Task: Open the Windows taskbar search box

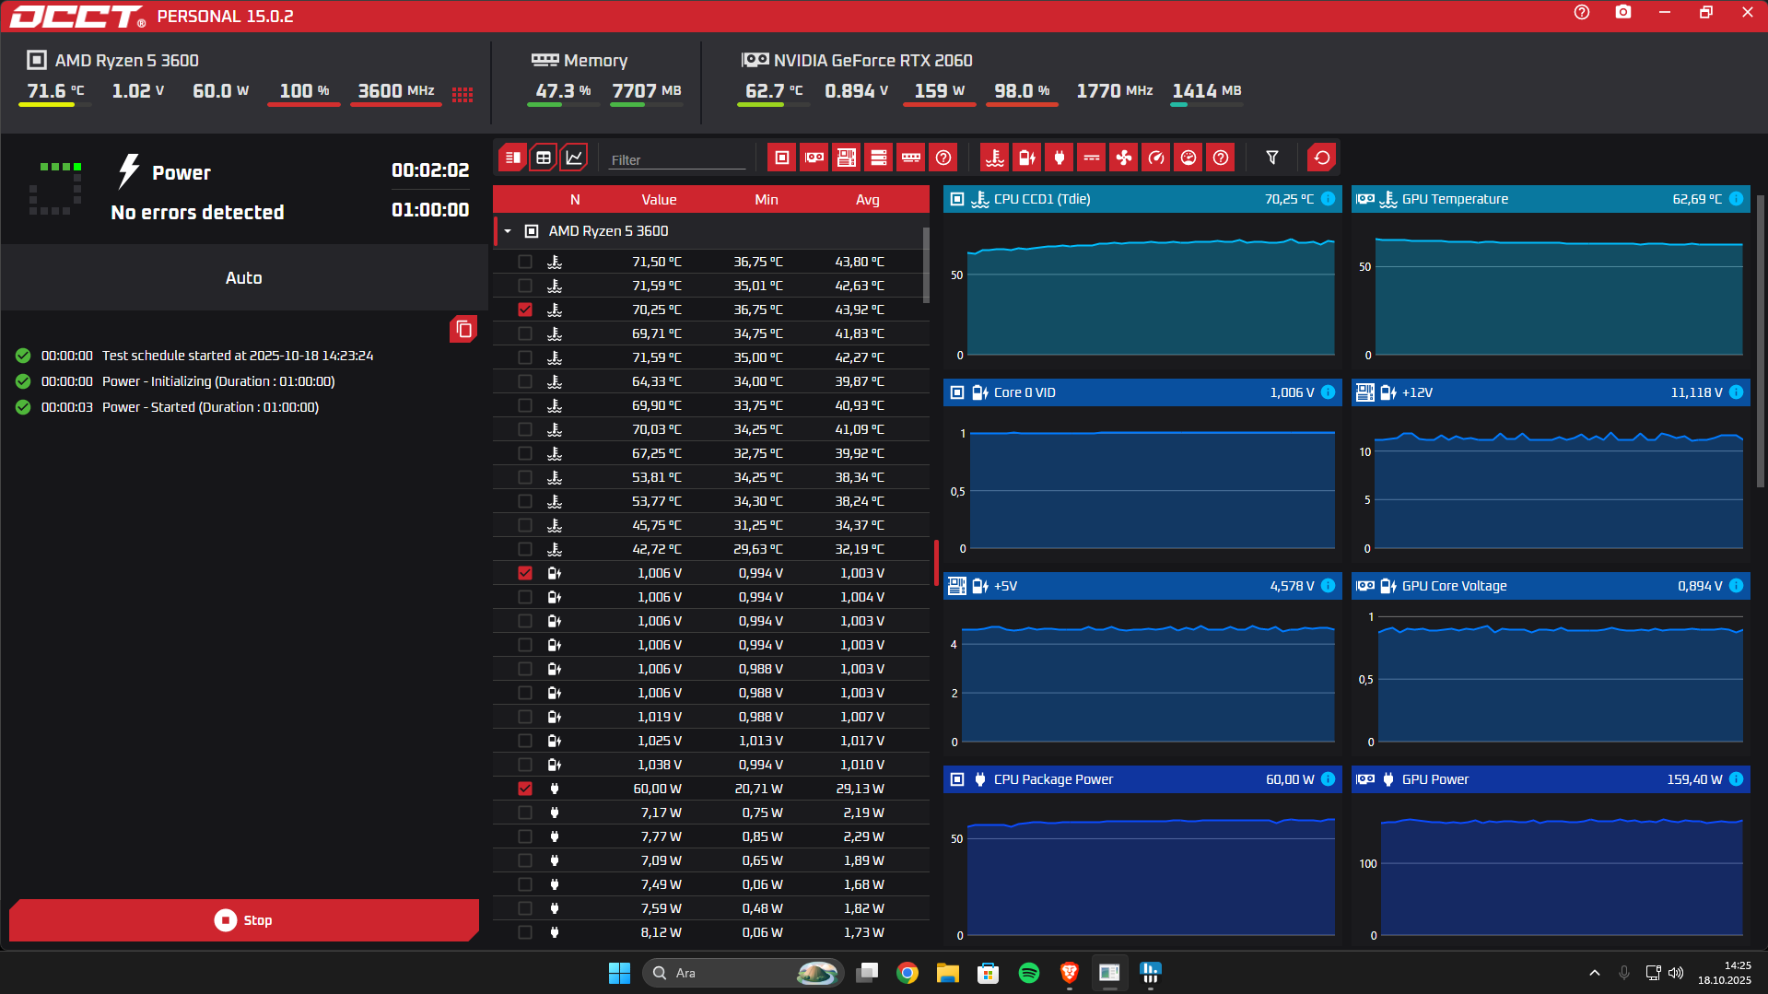Action: (x=743, y=973)
